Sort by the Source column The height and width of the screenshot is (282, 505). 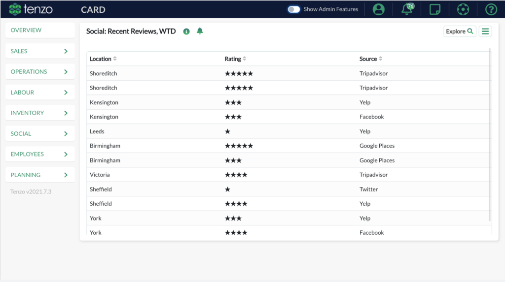[x=371, y=59]
